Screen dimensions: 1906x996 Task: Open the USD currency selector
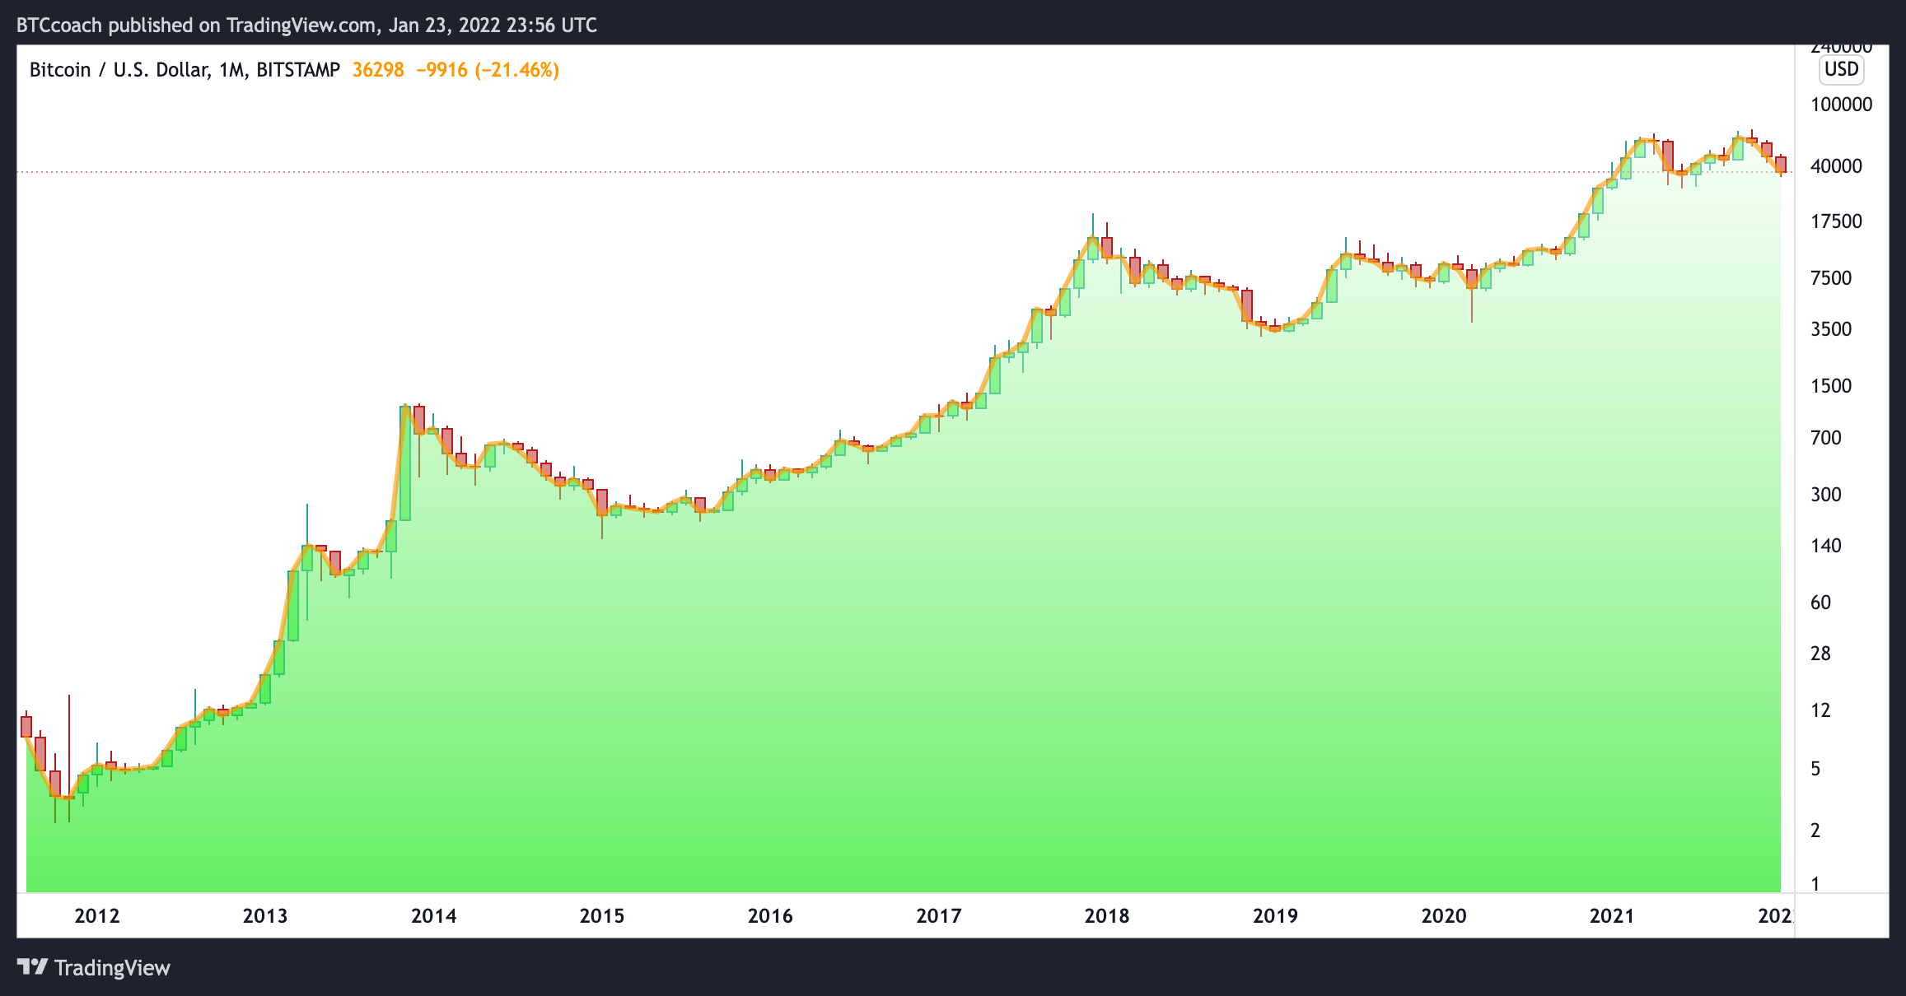1841,69
